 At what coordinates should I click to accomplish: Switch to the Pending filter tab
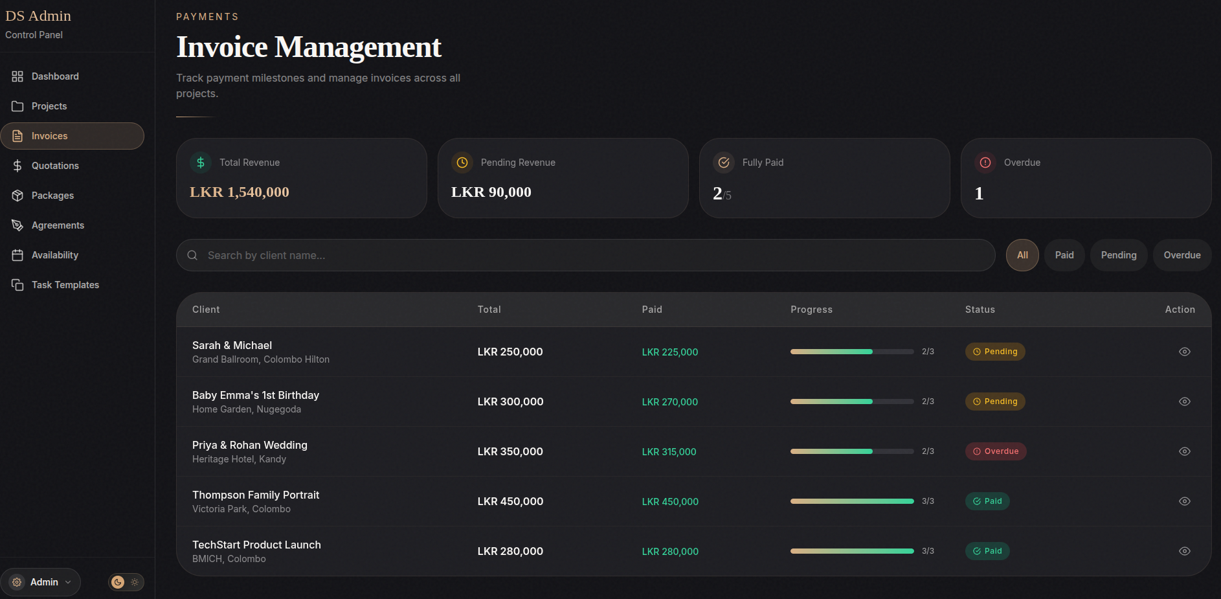coord(1118,254)
